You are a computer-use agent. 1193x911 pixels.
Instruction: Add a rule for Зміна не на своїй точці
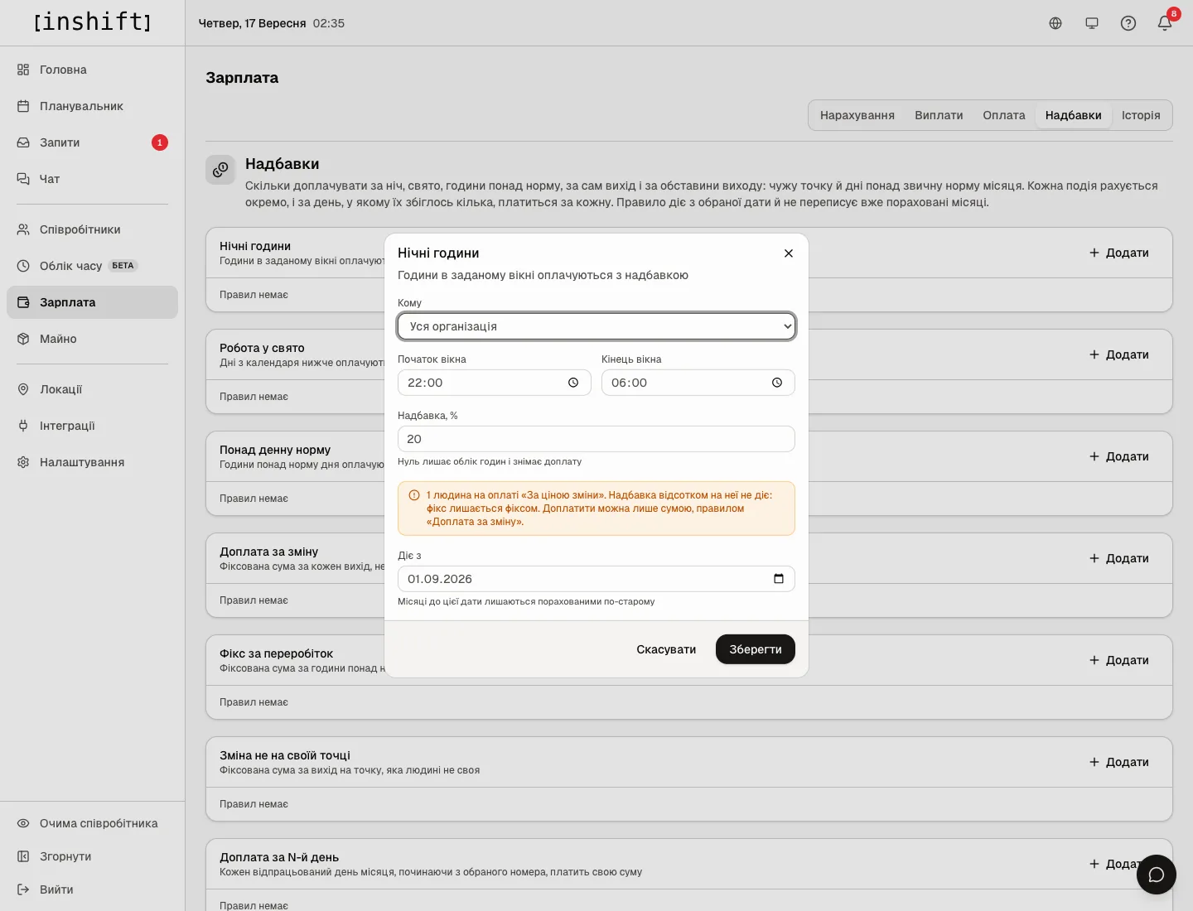click(x=1119, y=762)
